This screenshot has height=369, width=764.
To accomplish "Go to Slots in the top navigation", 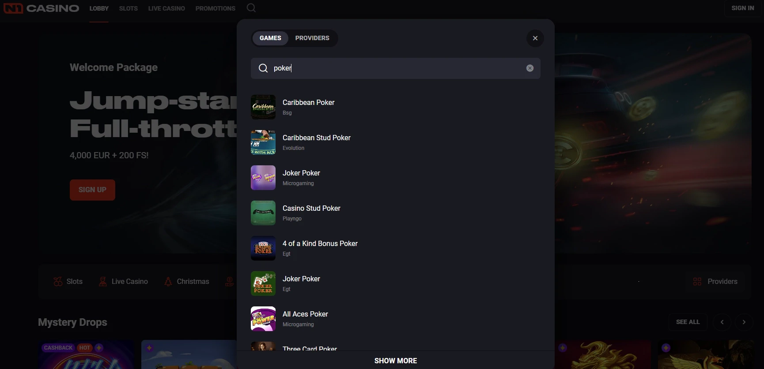I will point(129,8).
